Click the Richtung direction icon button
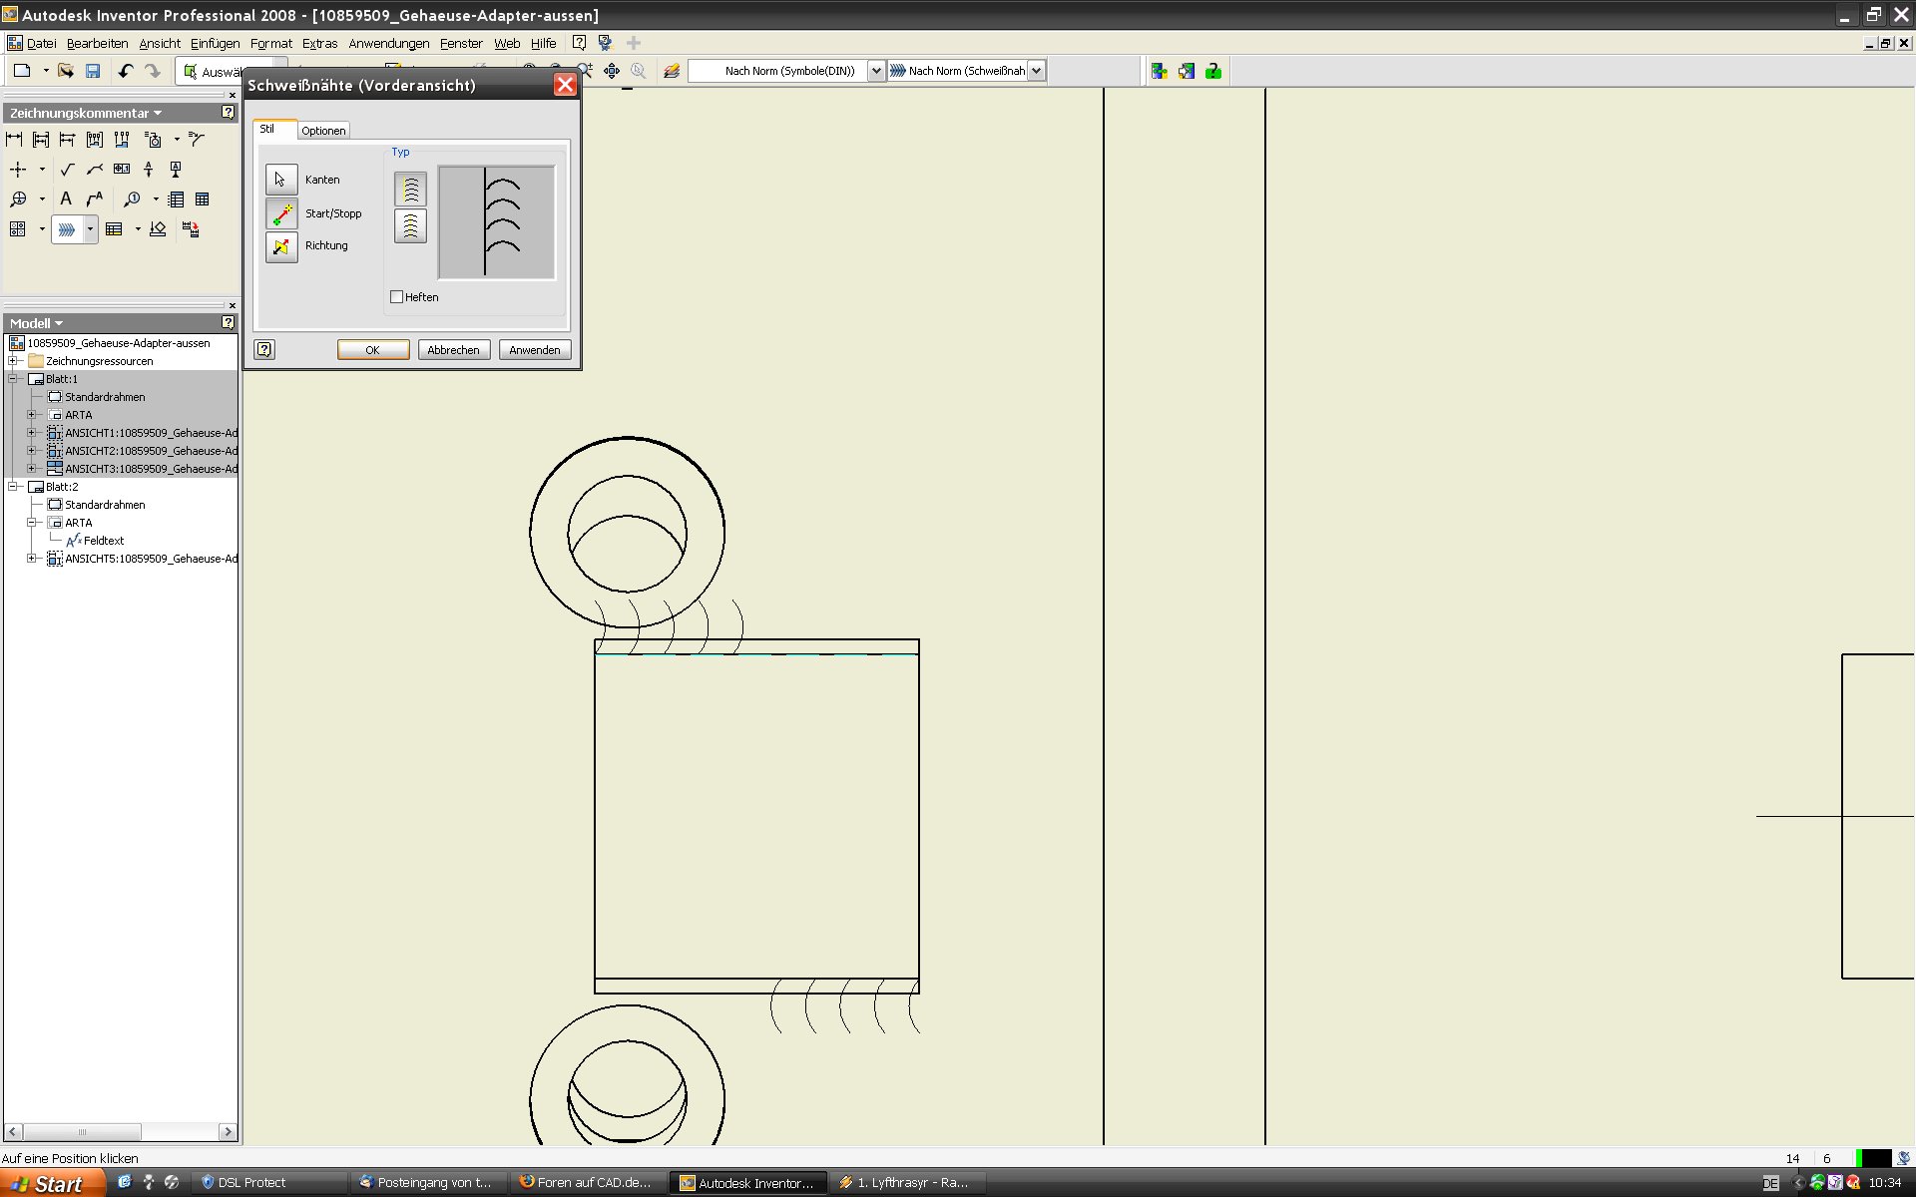The width and height of the screenshot is (1916, 1197). 281,246
